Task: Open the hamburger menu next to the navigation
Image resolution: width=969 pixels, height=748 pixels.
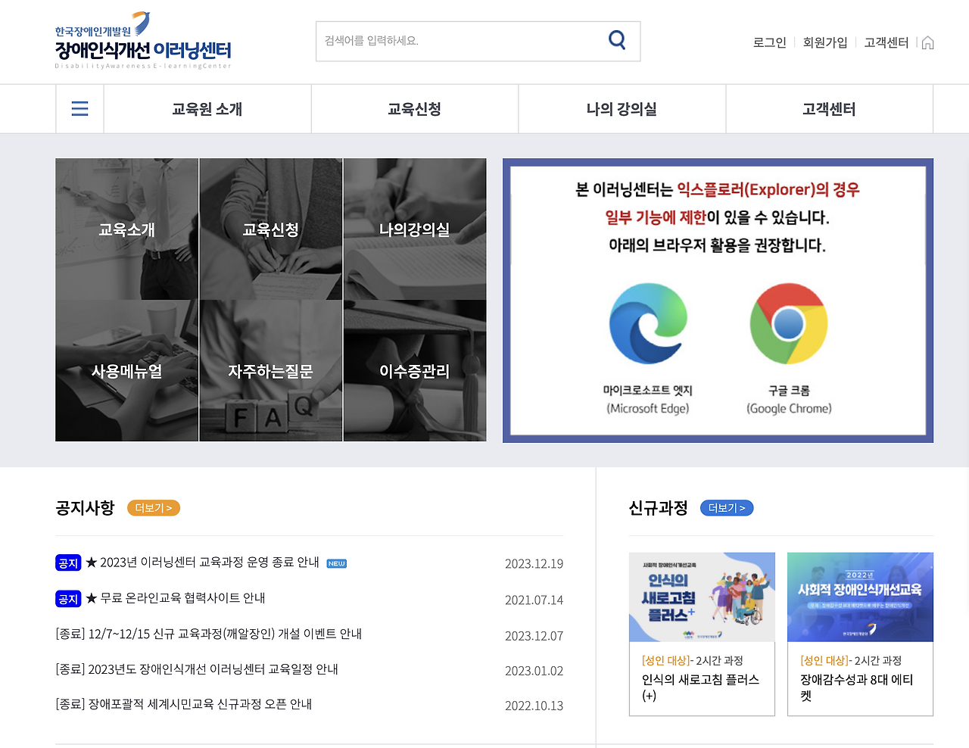Action: click(79, 108)
